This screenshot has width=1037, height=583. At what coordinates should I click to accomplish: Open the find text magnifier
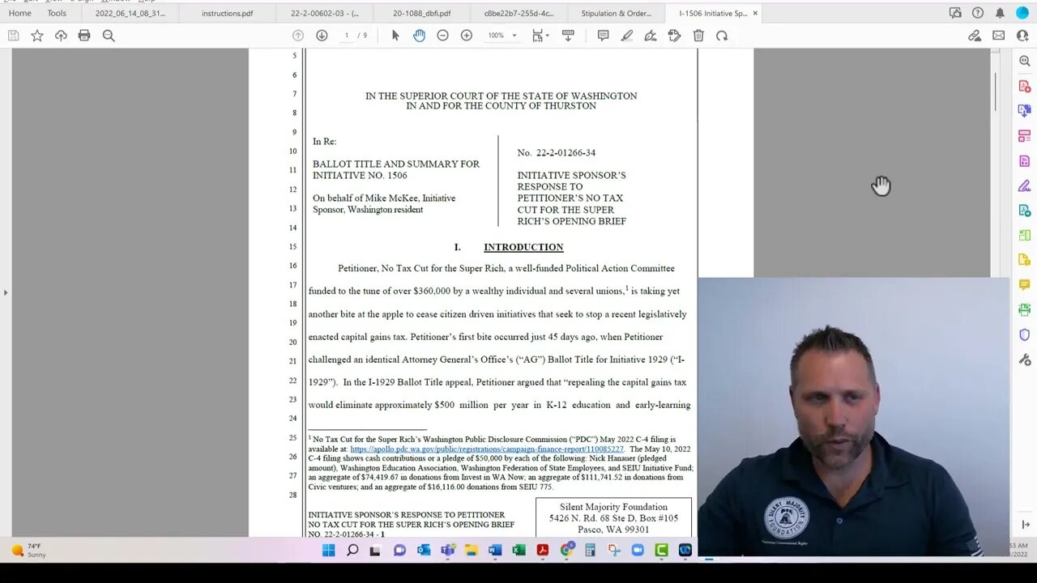tap(109, 36)
